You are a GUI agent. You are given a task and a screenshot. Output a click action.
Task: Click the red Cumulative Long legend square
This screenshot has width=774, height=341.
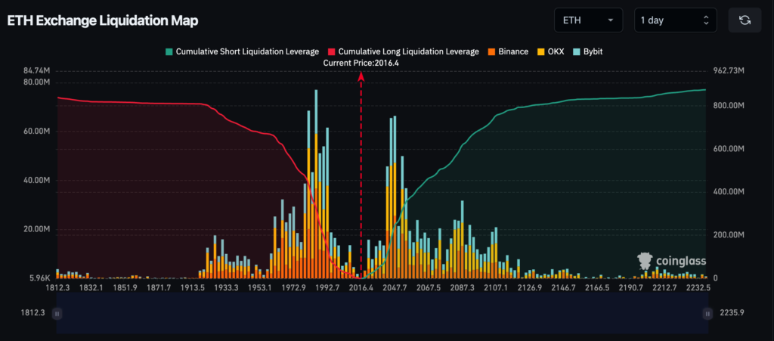[331, 51]
